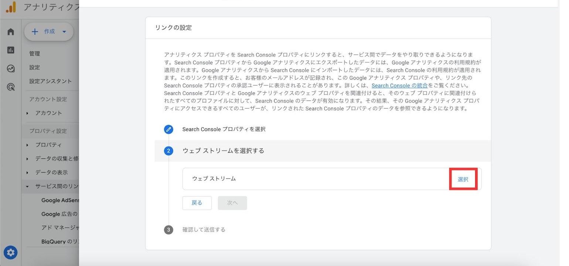Viewport: 569px width, 266px height.
Task: Click the 戻る button
Action: click(x=197, y=203)
